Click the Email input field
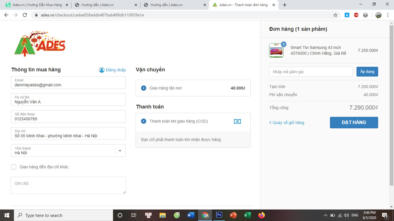The width and height of the screenshot is (394, 221). (x=68, y=83)
